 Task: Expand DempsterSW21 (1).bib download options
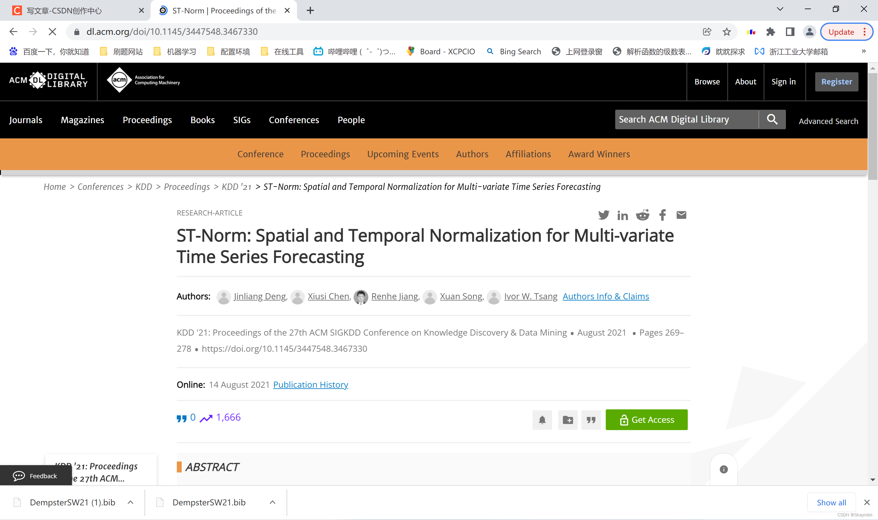tap(130, 502)
